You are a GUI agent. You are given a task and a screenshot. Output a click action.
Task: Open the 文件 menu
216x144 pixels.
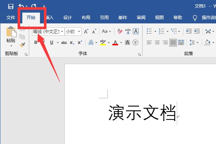pyautogui.click(x=11, y=18)
